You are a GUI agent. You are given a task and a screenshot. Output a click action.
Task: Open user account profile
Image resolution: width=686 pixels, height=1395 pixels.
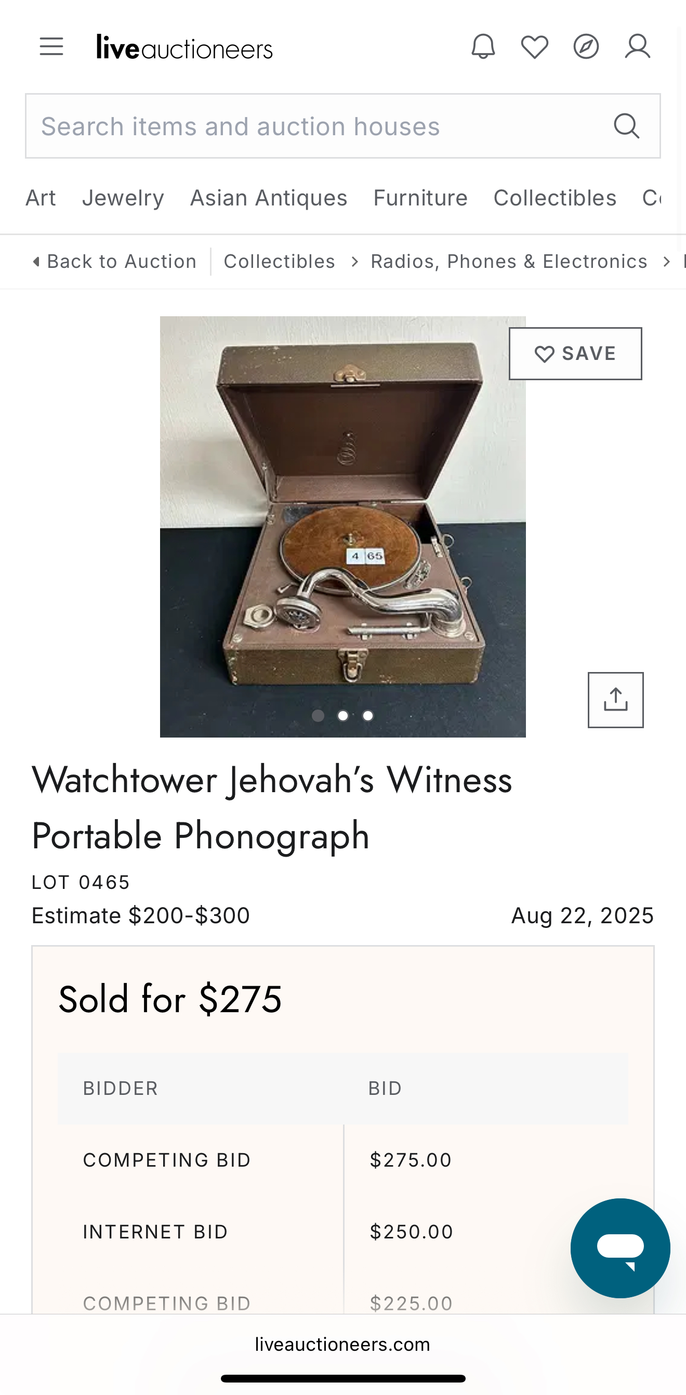[637, 47]
